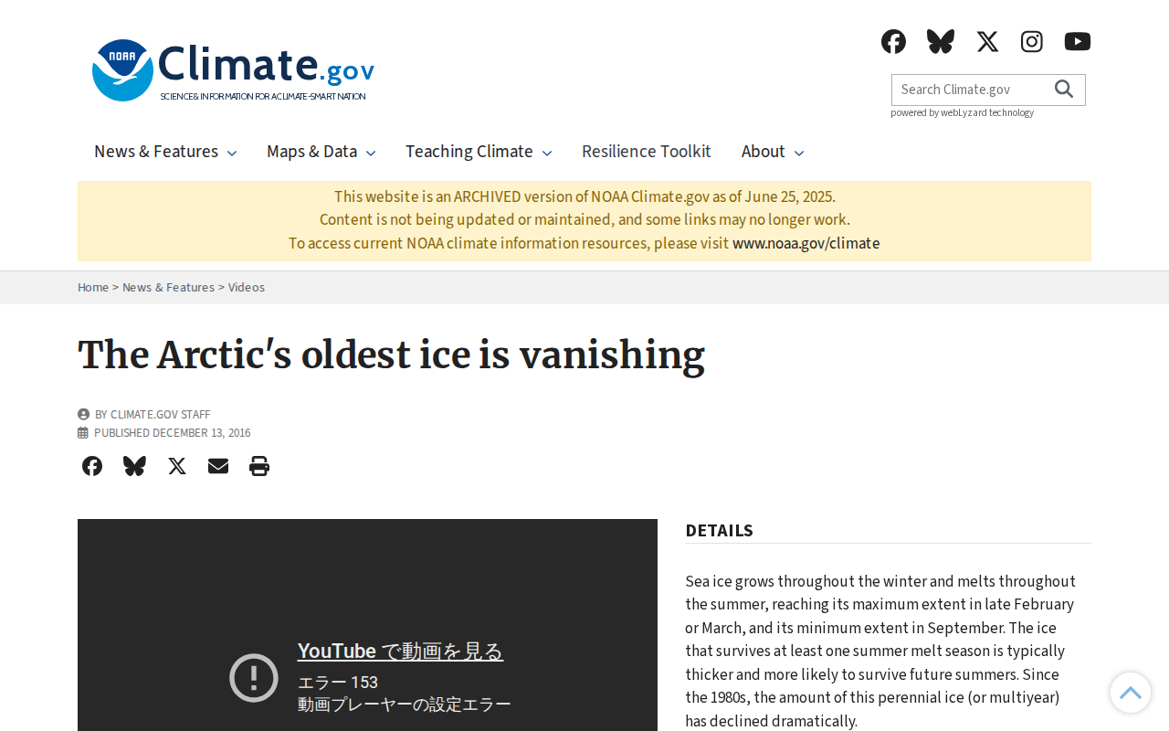
Task: Visit www.noaa.gov/climate link
Action: click(806, 243)
